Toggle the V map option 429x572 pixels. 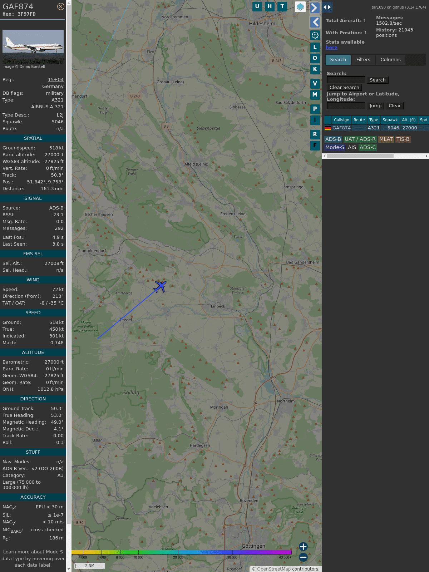click(x=315, y=83)
